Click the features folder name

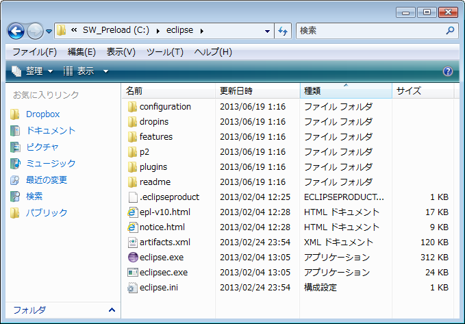(x=156, y=137)
